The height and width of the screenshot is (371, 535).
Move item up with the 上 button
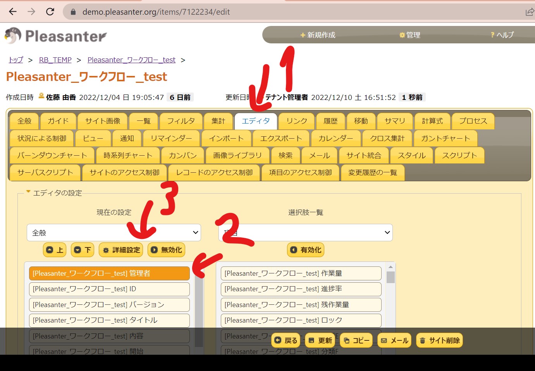[x=55, y=250]
